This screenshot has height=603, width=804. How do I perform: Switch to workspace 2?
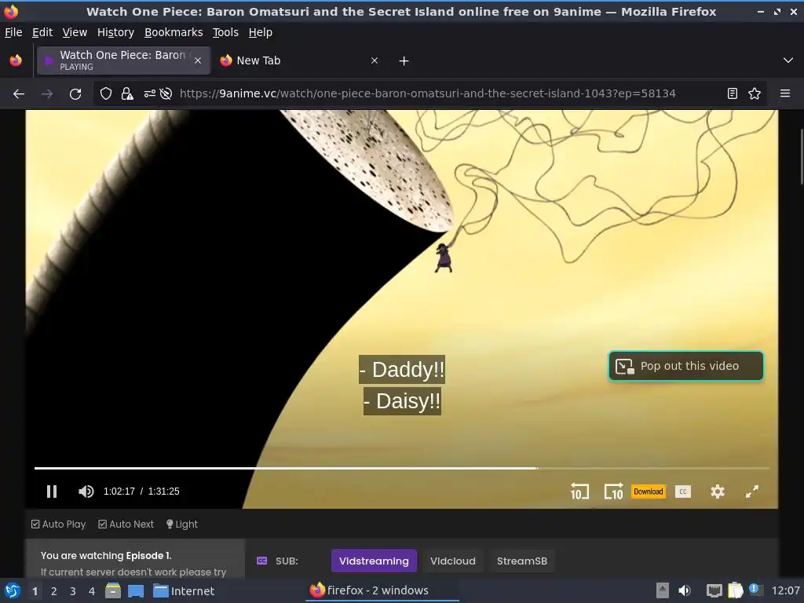(x=54, y=591)
